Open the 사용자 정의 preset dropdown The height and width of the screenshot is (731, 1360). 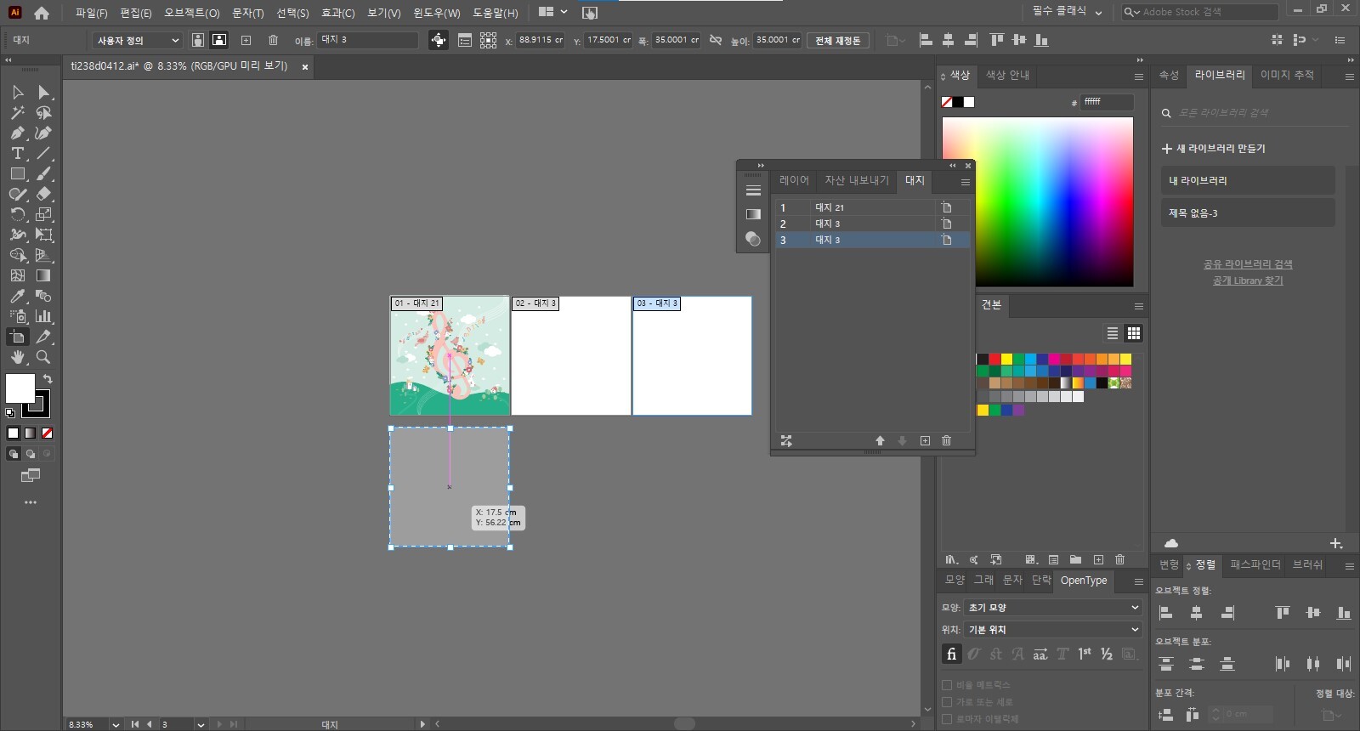137,40
